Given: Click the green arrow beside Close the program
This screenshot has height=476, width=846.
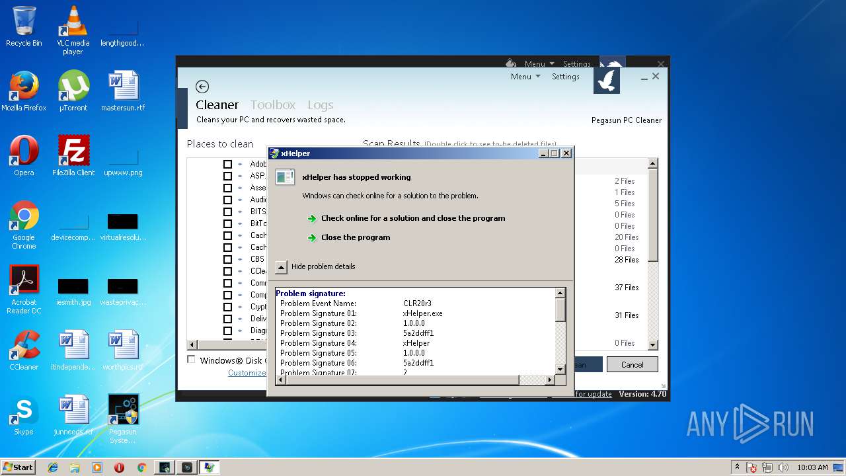Looking at the screenshot, I should click(x=312, y=237).
